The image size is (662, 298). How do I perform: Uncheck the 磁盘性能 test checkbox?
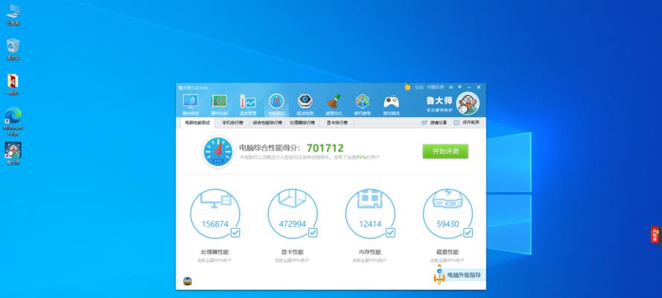pyautogui.click(x=468, y=232)
